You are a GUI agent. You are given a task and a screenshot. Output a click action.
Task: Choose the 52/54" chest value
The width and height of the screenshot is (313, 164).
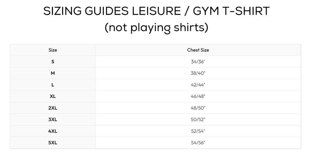[x=198, y=131]
